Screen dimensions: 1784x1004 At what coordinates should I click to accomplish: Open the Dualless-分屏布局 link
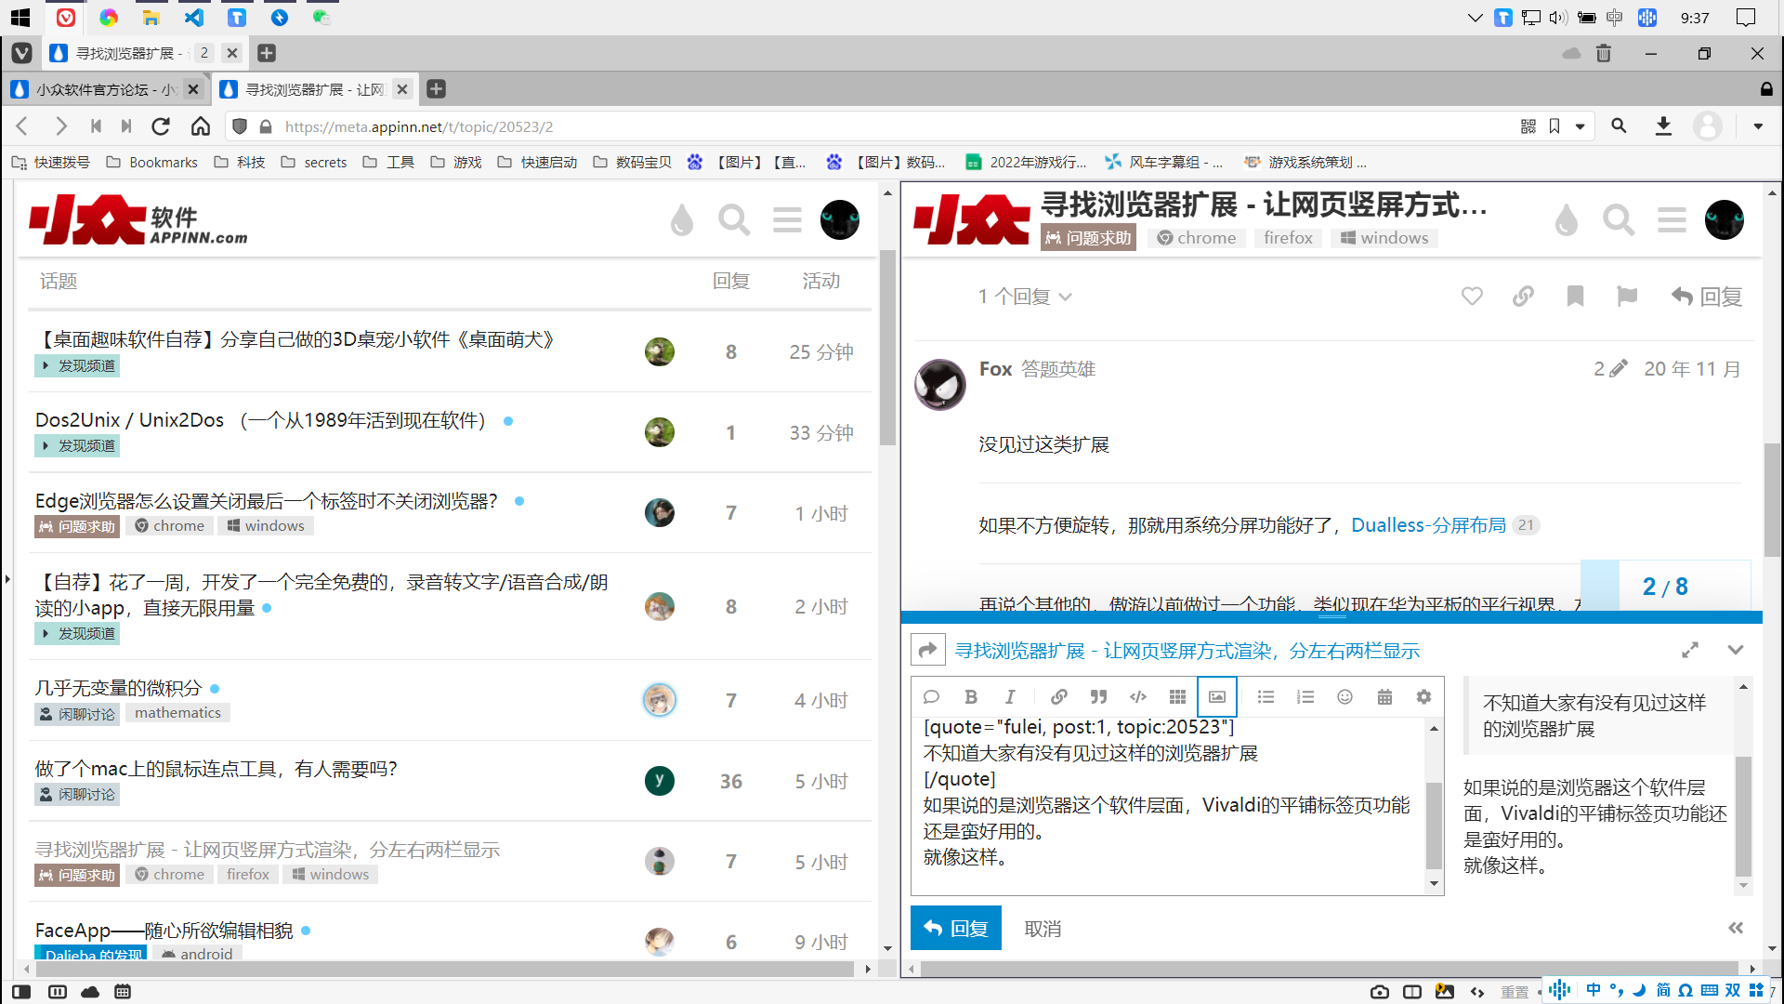pos(1428,525)
